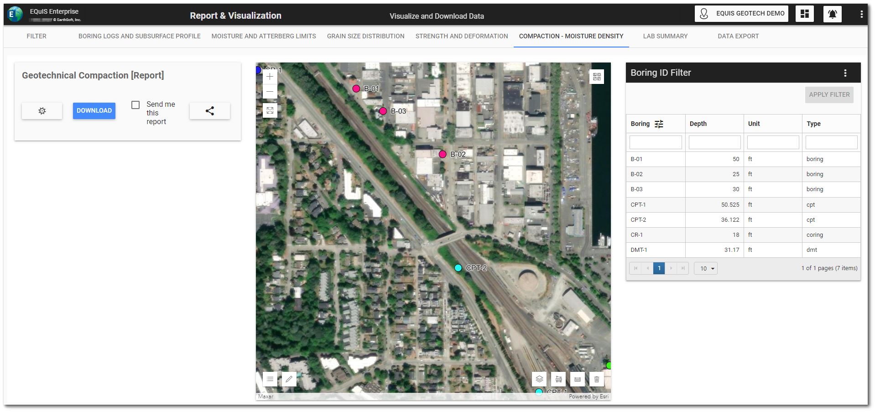Zoom in on the map
This screenshot has height=412, width=875.
(x=270, y=77)
